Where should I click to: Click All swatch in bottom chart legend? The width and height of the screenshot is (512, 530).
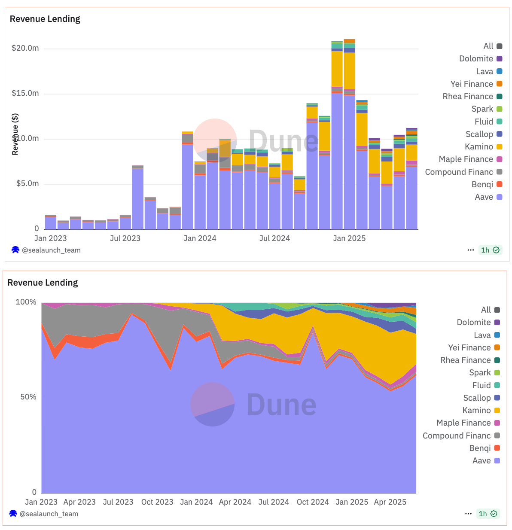(x=497, y=310)
